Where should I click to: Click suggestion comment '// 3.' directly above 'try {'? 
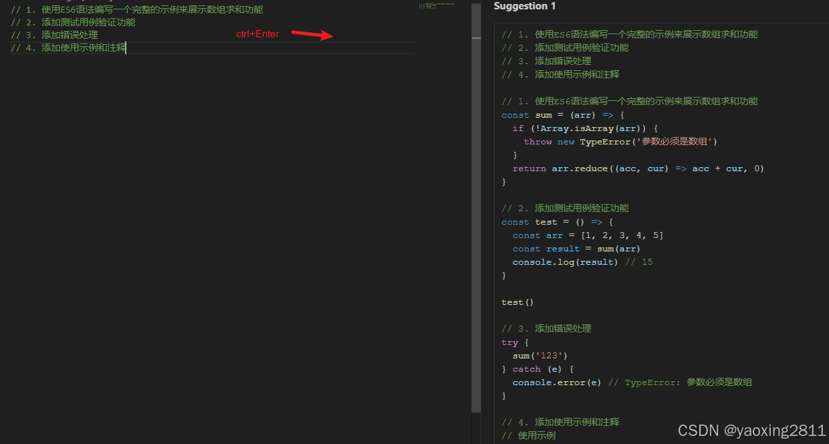(546, 329)
